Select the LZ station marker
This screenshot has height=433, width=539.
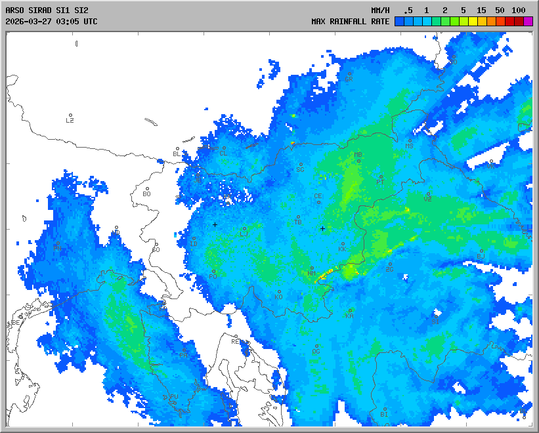70,115
